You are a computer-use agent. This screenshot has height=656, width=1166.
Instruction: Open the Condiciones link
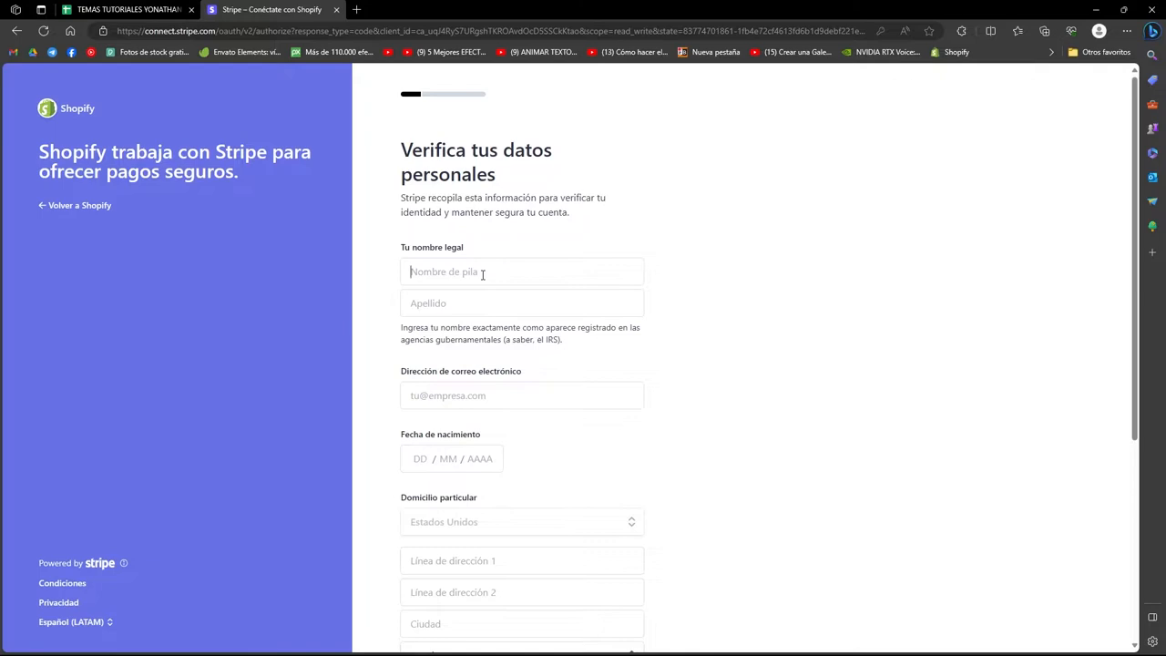pos(62,583)
